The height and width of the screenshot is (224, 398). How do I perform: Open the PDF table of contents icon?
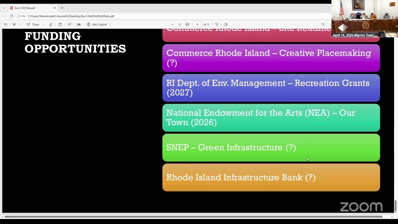click(5, 24)
